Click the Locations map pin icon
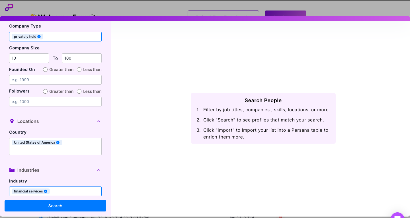Viewport: 410px width, 218px height. coord(12,121)
